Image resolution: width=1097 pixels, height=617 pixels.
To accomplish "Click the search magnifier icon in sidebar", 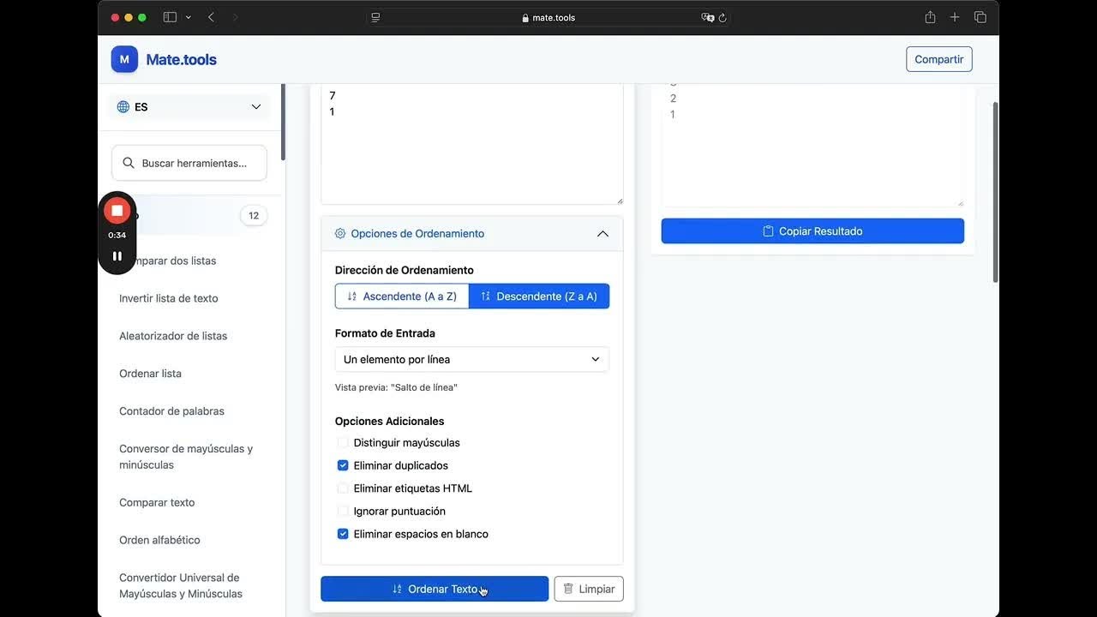I will pos(129,163).
